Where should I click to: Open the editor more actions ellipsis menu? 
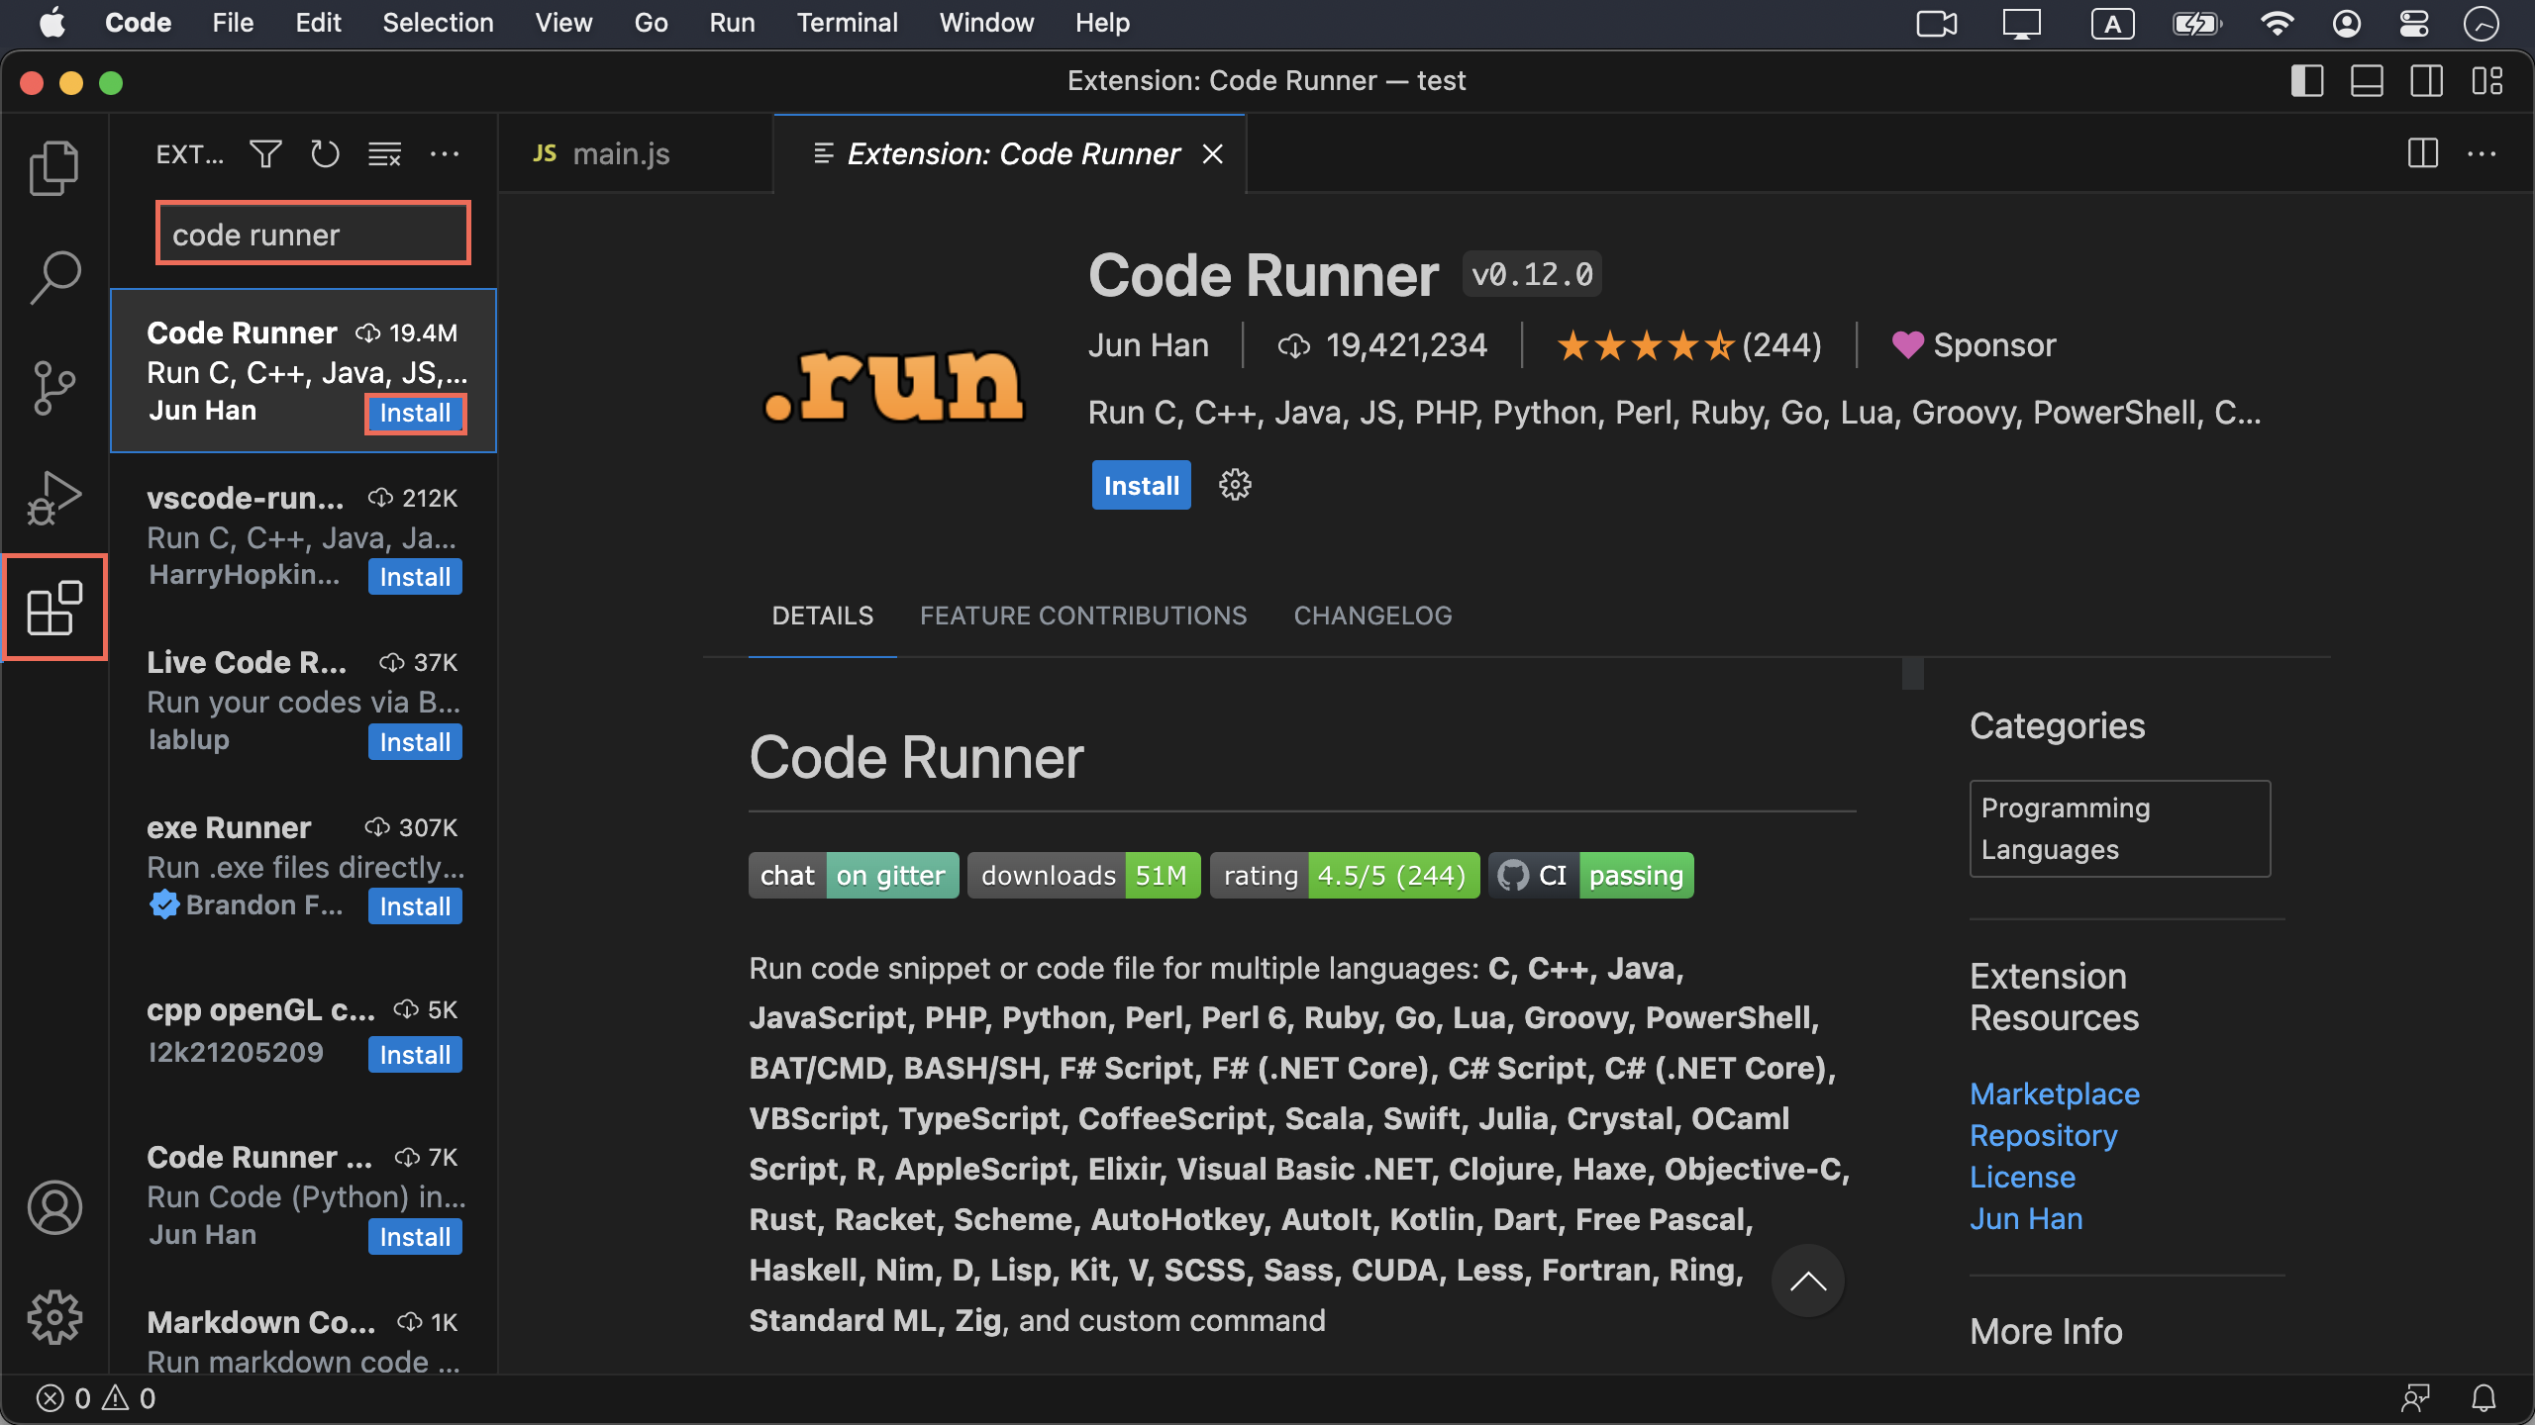pos(2482,154)
